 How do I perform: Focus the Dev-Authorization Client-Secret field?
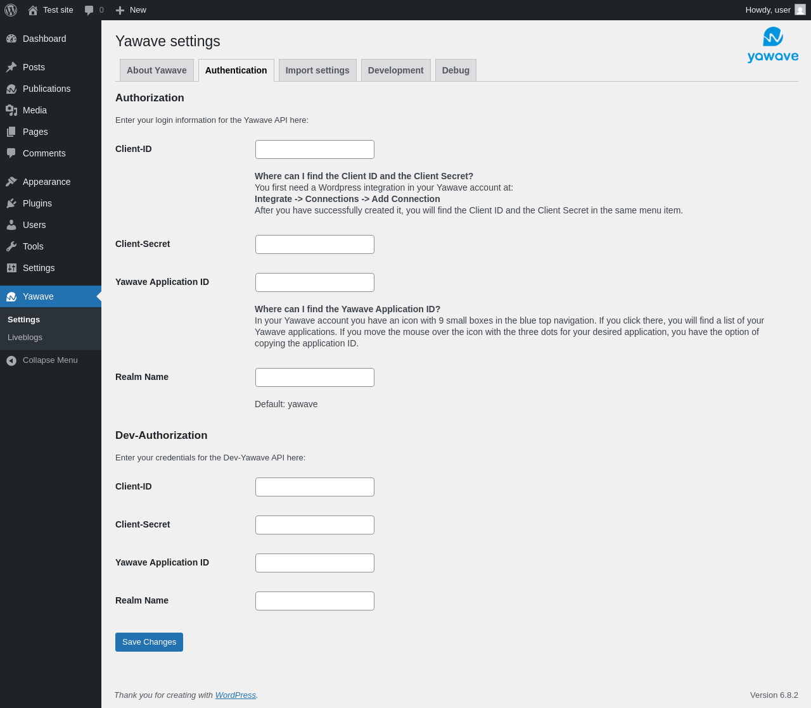[315, 525]
